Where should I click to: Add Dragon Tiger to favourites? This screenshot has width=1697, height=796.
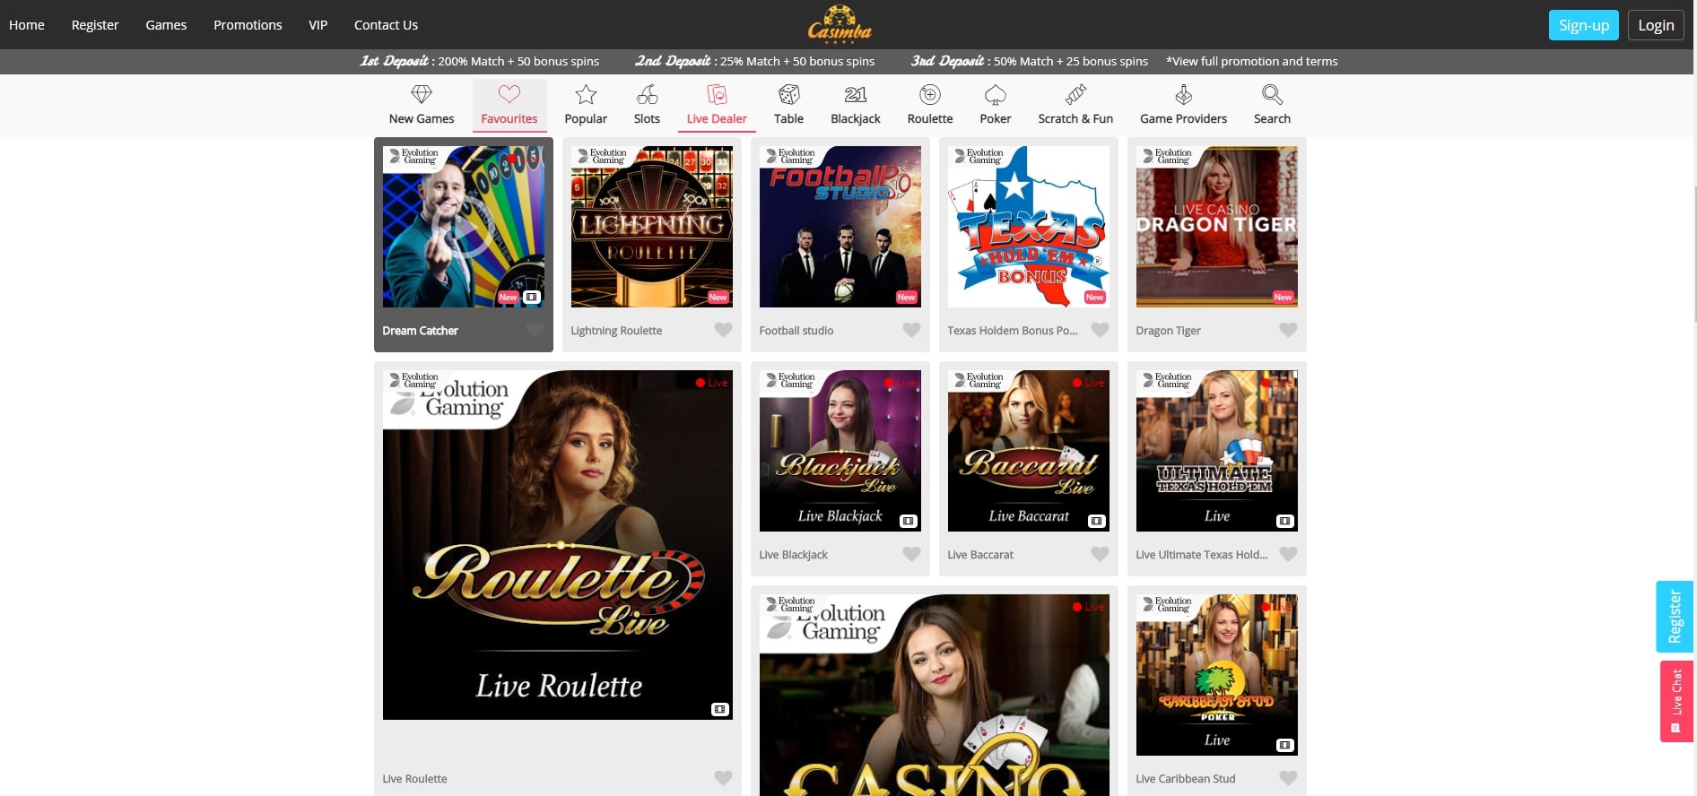1288,330
